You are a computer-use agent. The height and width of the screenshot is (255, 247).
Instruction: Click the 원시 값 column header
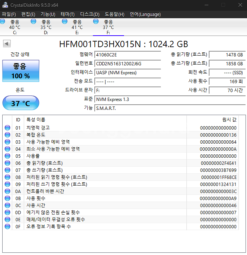212,120
